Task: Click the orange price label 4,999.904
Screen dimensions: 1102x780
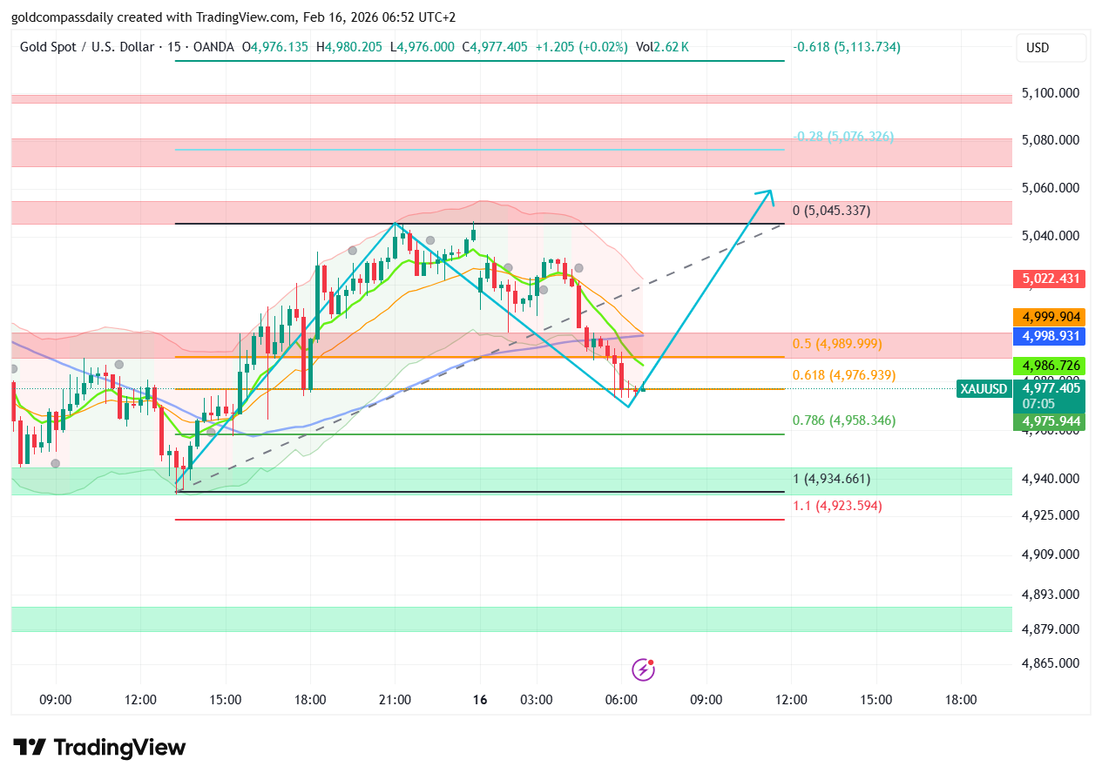Action: click(1049, 317)
